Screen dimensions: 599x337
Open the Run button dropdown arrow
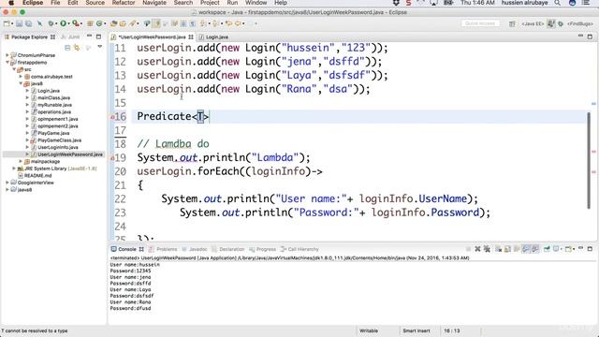(x=68, y=24)
